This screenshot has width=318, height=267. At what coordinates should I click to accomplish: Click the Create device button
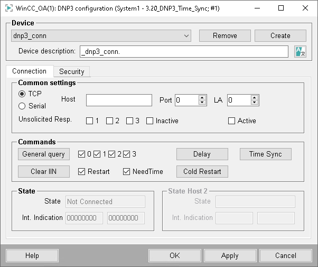tap(280, 36)
